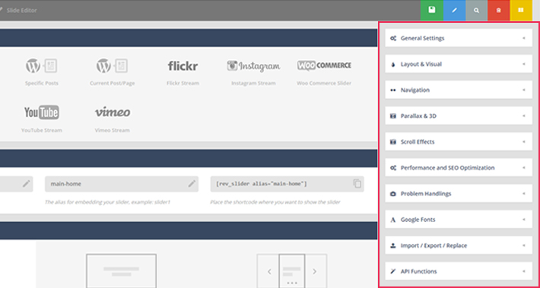Open the API Functions section
This screenshot has width=540, height=288.
point(459,271)
